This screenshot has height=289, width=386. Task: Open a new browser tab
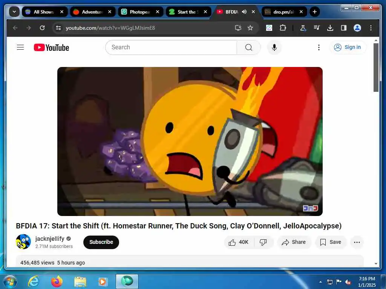click(x=314, y=12)
